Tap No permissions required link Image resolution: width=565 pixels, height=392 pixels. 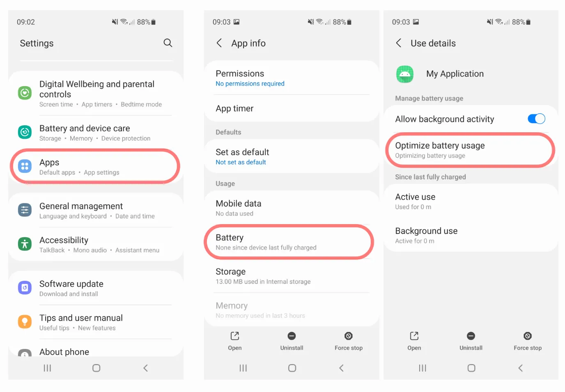pos(250,84)
